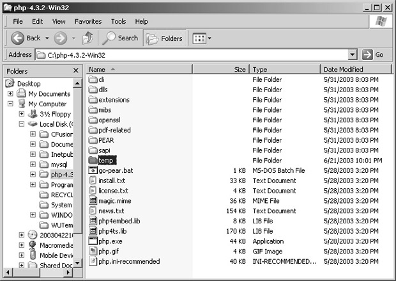
Task: Click the folder tree vertical scrollbar thumb
Action: click(x=77, y=161)
